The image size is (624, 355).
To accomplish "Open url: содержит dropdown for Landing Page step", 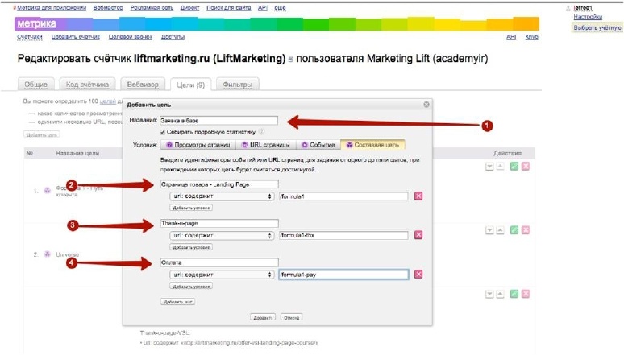I will [x=221, y=196].
